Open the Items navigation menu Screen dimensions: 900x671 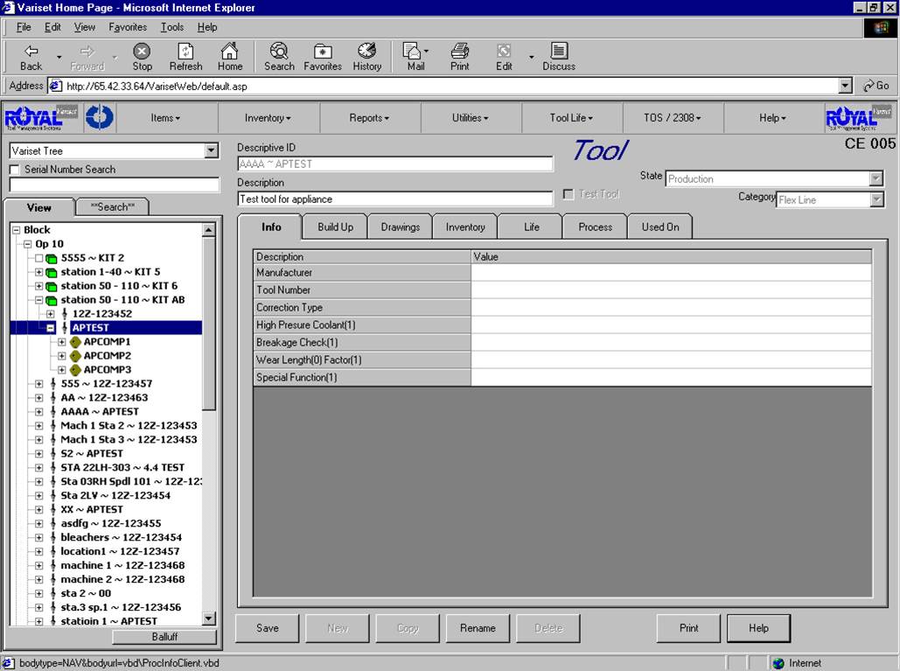click(x=165, y=118)
